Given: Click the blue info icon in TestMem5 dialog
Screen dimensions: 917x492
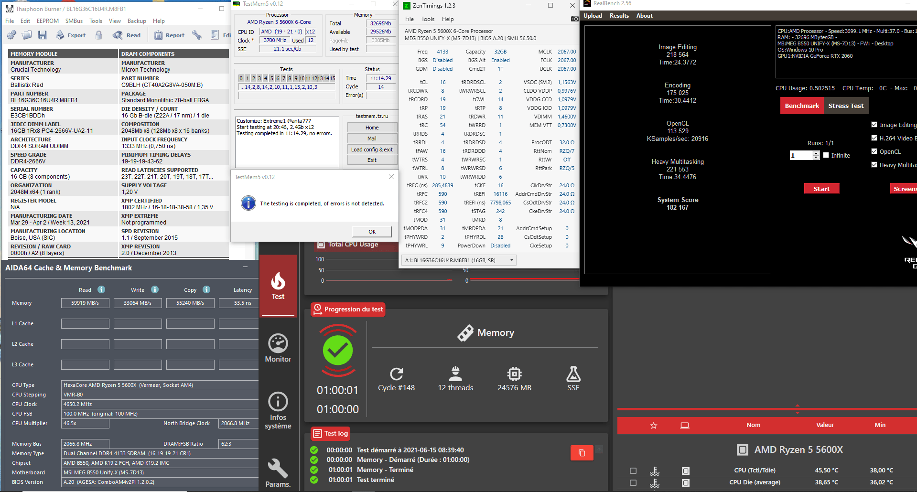Looking at the screenshot, I should tap(248, 203).
